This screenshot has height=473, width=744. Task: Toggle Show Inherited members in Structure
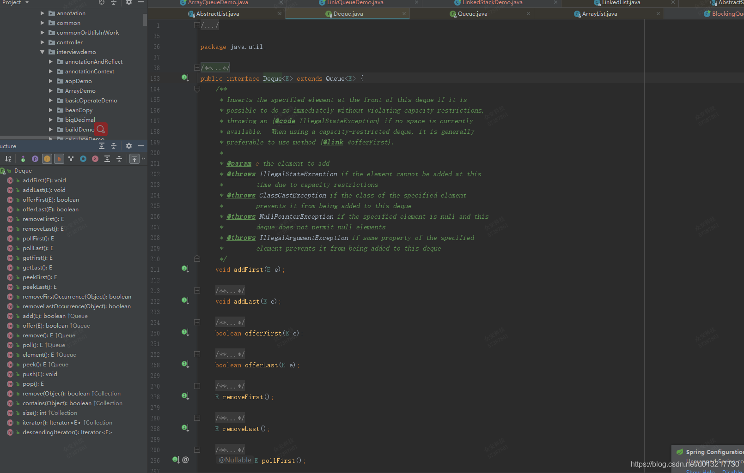[x=23, y=159]
